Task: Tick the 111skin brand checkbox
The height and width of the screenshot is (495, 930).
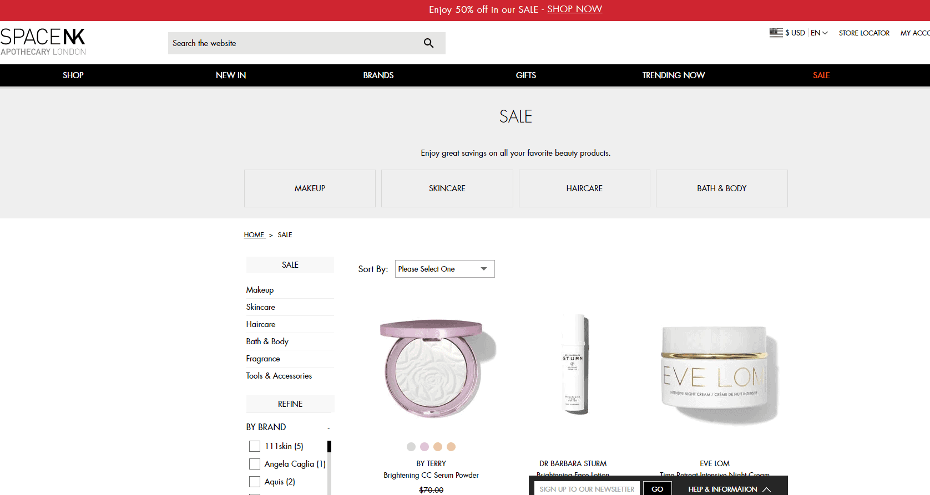Action: [255, 446]
